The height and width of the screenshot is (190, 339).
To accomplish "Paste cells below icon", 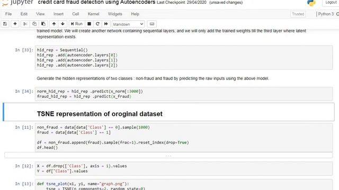I will 43,24.
